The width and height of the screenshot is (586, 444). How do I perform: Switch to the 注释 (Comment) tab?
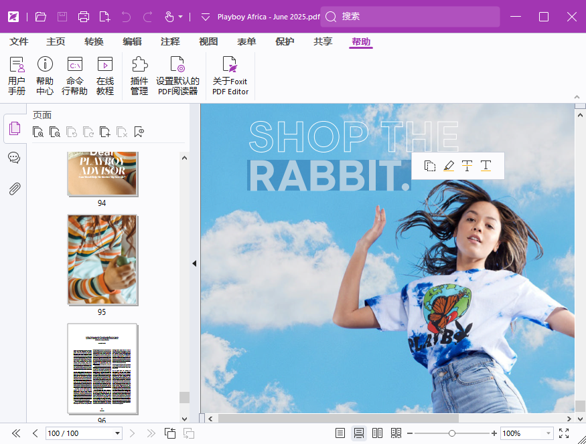[x=170, y=41]
